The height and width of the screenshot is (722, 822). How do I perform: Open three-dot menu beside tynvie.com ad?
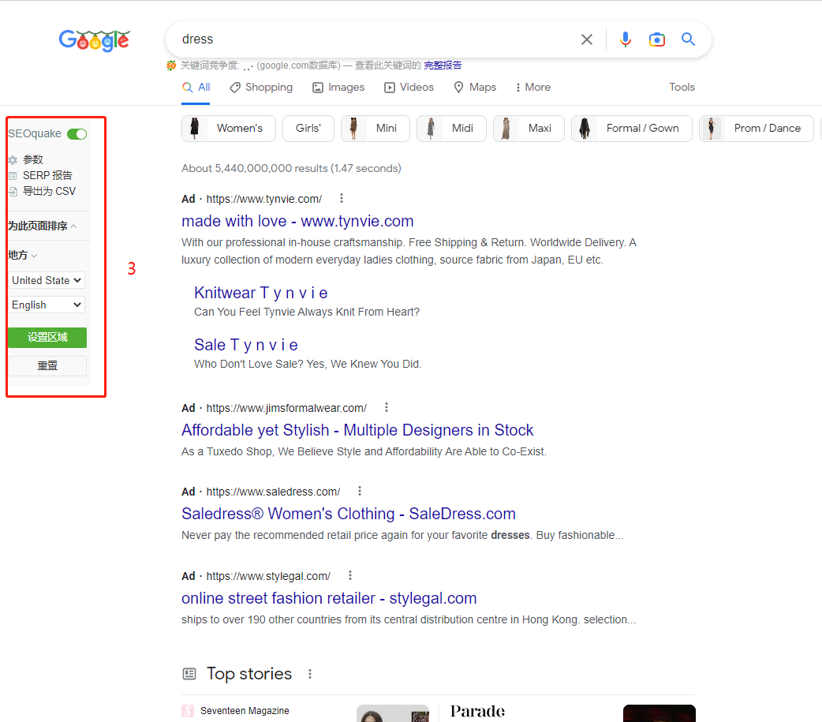point(342,199)
